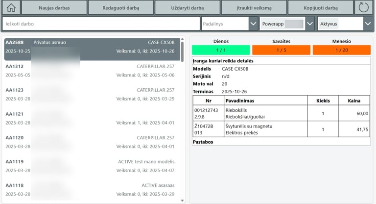Open Redaguoti darbą to edit the job
Screen dimensions: 376x204
click(x=121, y=8)
